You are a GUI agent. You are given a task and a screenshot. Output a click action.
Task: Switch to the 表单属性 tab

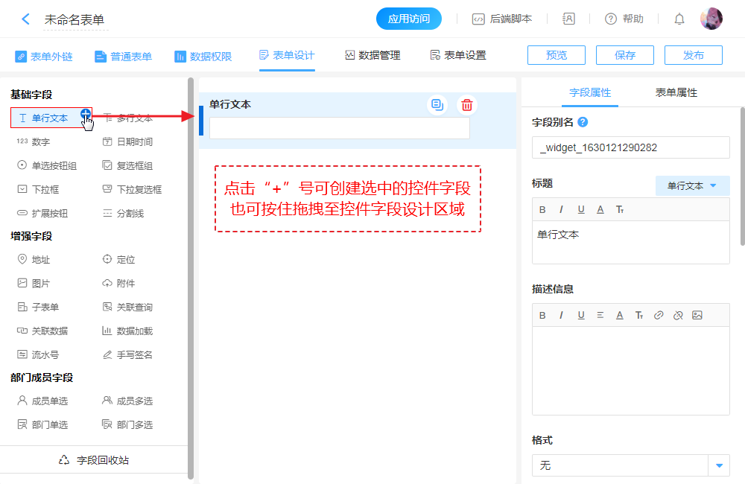tap(676, 92)
